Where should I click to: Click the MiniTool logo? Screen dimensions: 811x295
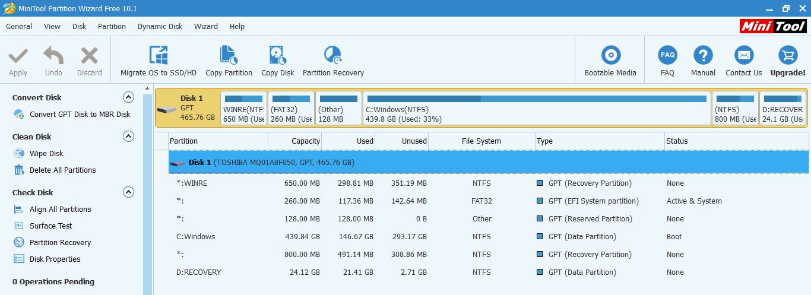pyautogui.click(x=773, y=26)
